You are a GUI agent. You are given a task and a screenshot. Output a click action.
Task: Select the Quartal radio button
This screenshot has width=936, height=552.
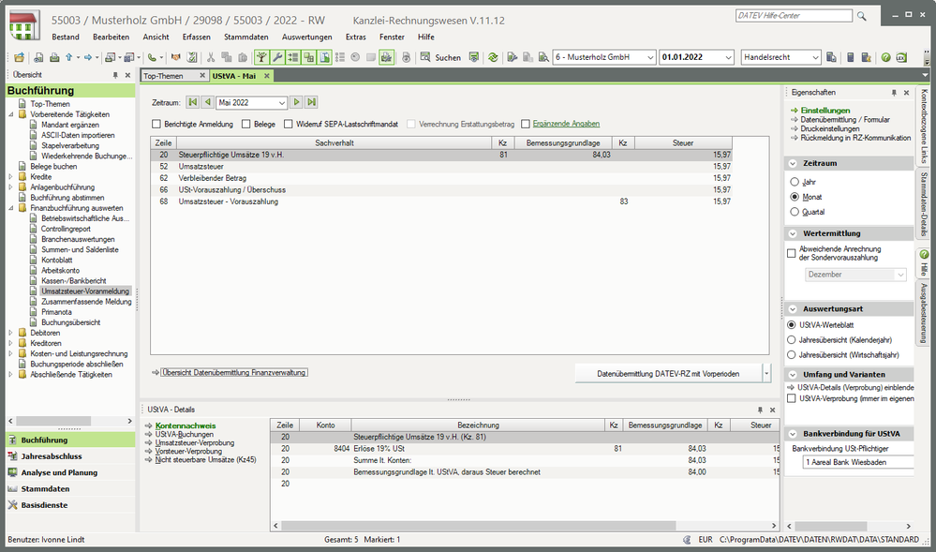[795, 212]
